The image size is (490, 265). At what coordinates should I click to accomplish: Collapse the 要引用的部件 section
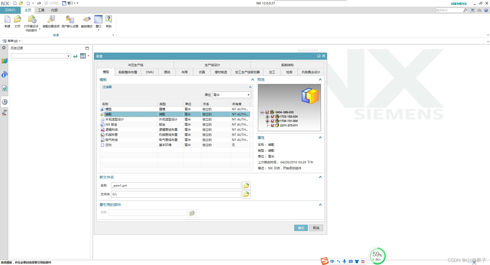(x=320, y=205)
